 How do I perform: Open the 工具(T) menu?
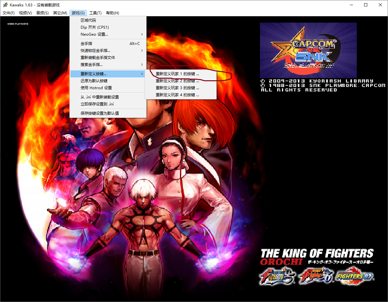click(x=95, y=13)
